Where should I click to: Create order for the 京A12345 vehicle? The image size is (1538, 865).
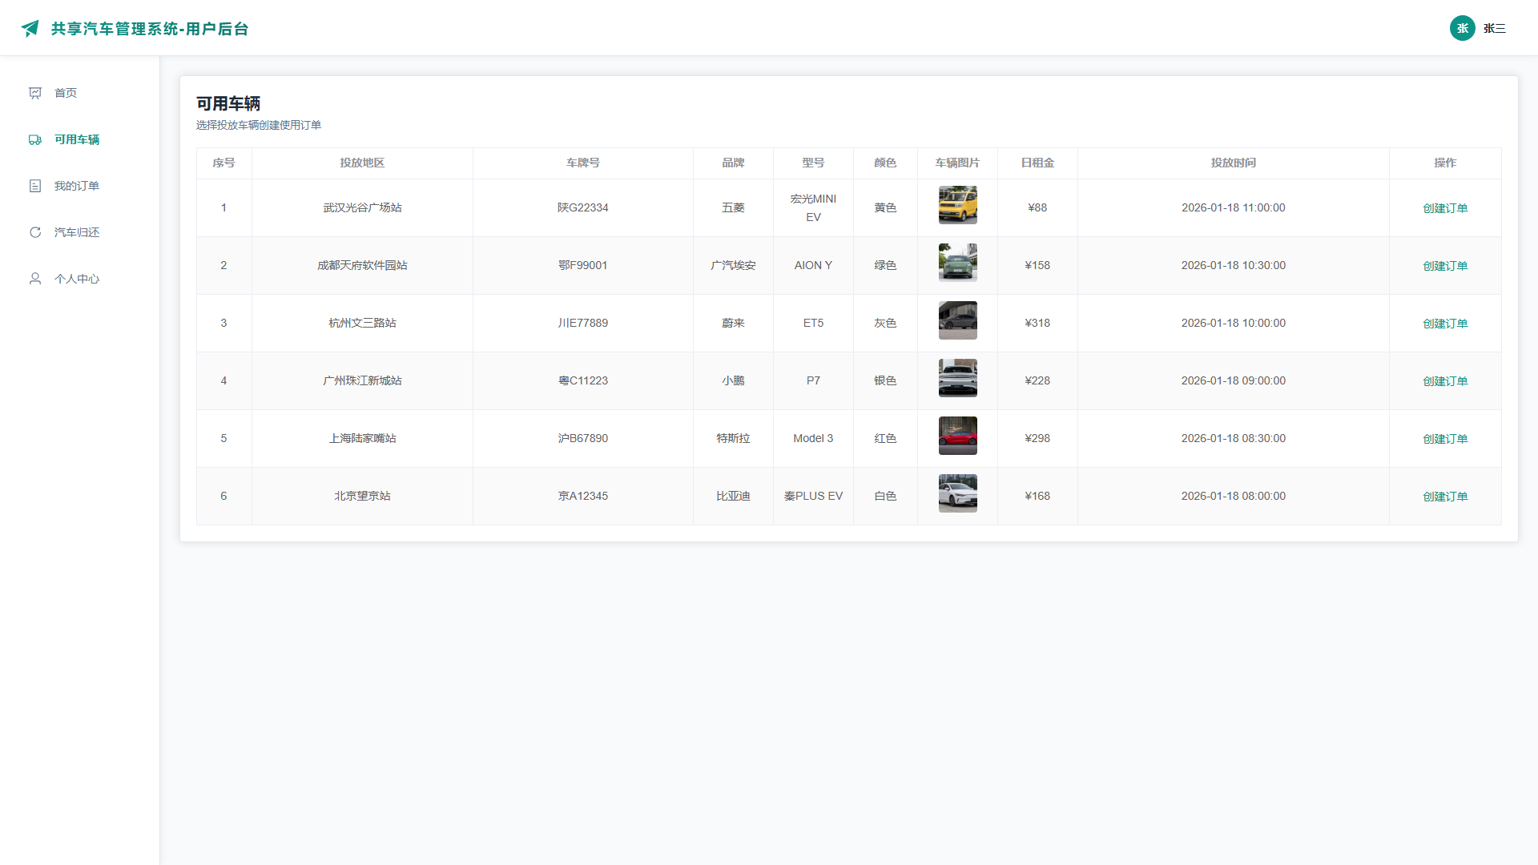(1445, 497)
